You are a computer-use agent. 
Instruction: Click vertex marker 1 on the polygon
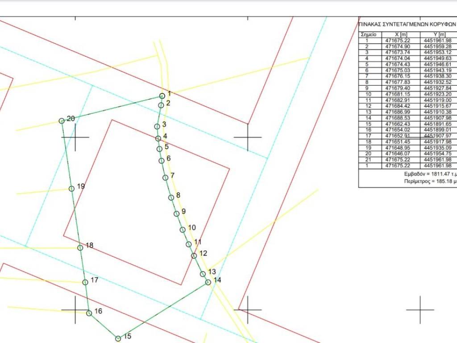pyautogui.click(x=162, y=96)
